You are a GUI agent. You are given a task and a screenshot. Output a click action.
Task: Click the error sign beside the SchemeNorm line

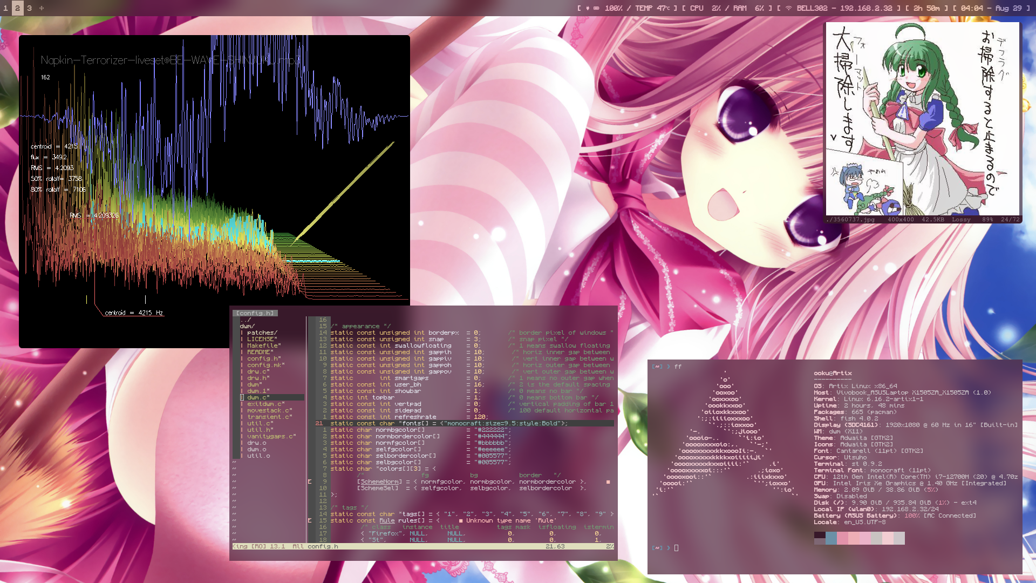click(x=310, y=482)
